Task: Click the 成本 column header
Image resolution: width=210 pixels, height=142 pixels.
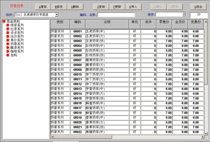Action: pos(148,24)
